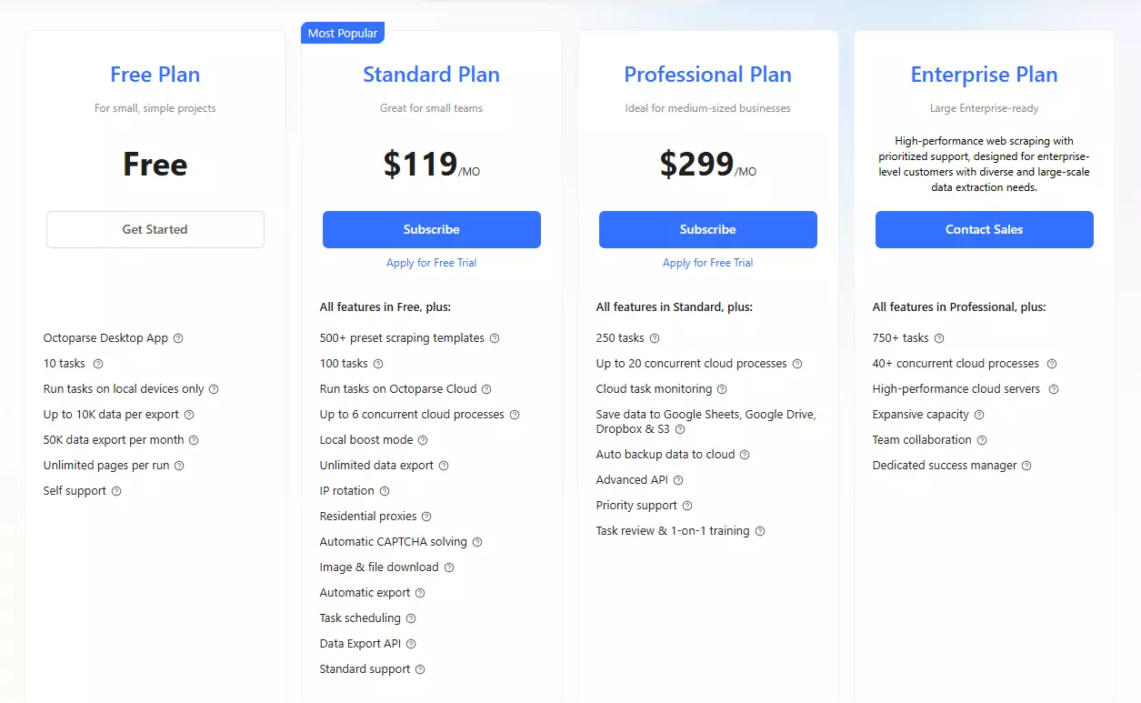Click Get Started on Free Plan
Screen dimensions: 1141x703
pyautogui.click(x=155, y=229)
